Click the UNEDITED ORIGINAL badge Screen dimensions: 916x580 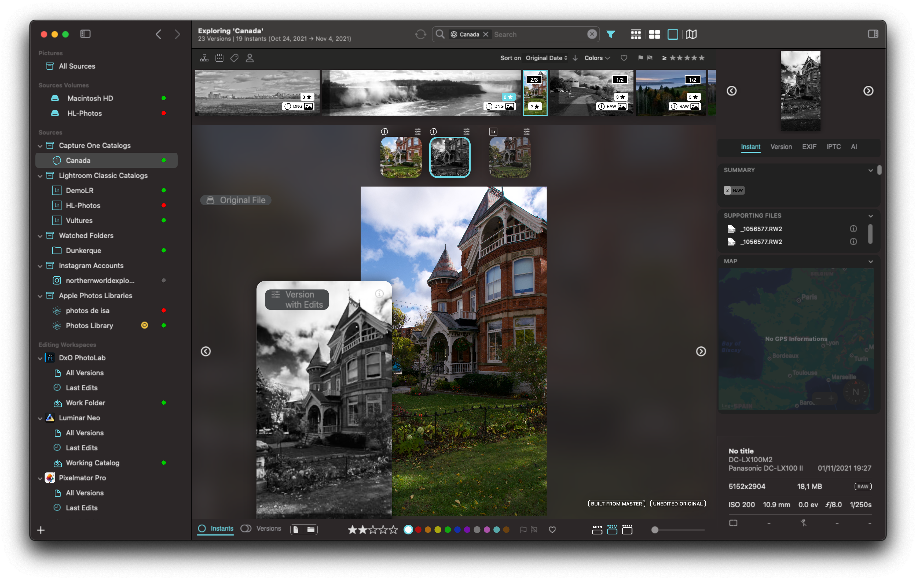(677, 504)
